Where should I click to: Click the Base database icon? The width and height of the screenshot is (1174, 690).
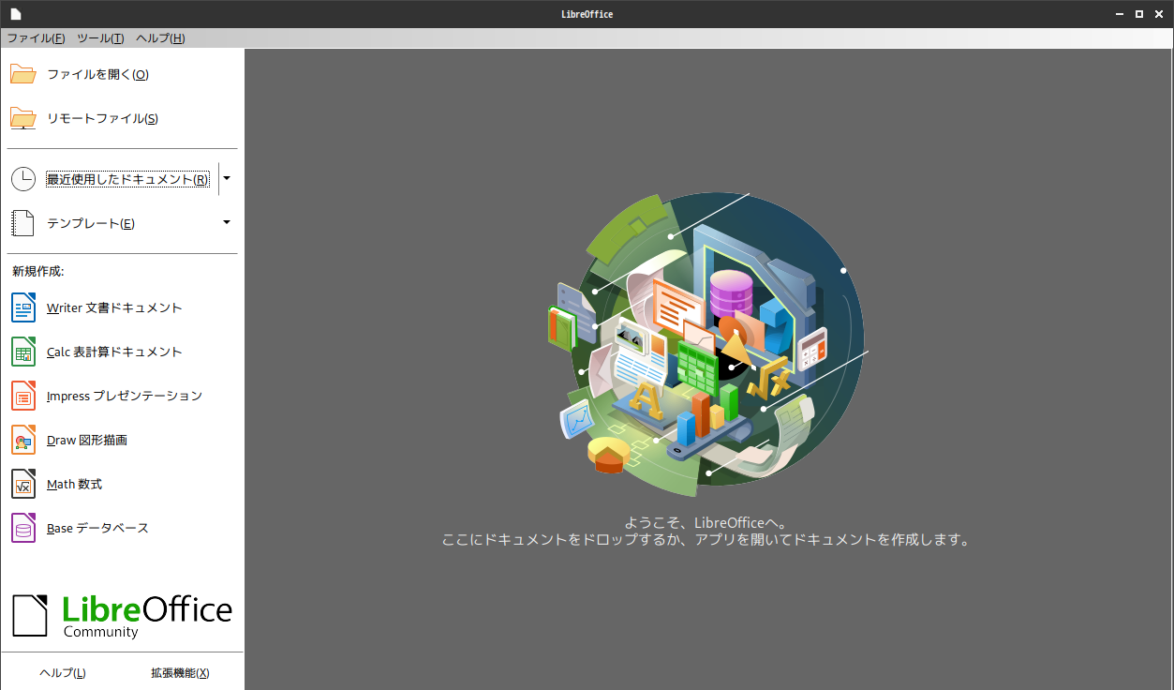pyautogui.click(x=23, y=528)
